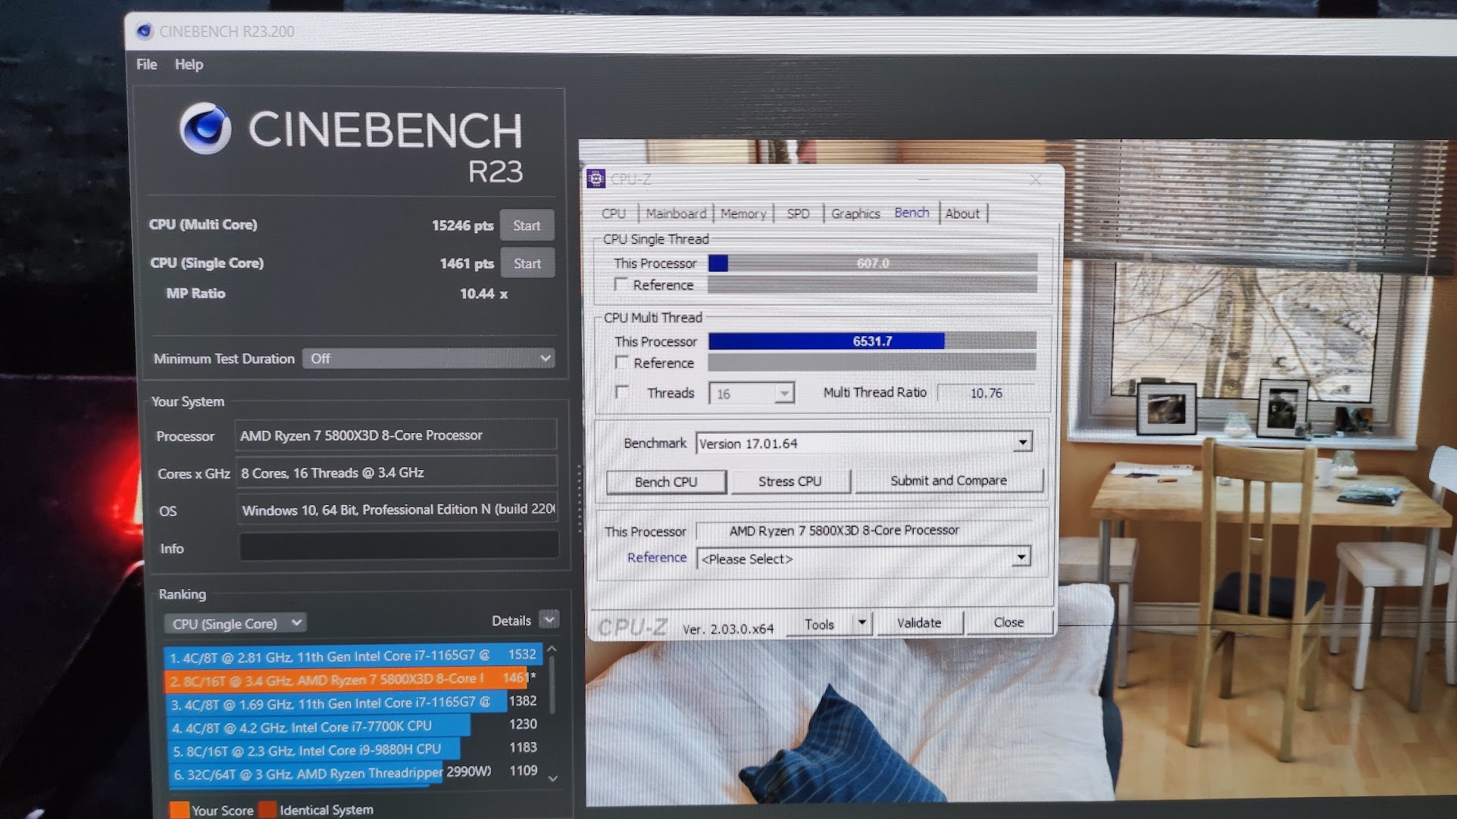Image resolution: width=1457 pixels, height=819 pixels.
Task: Open Reference Please Select dropdown
Action: coord(1021,558)
